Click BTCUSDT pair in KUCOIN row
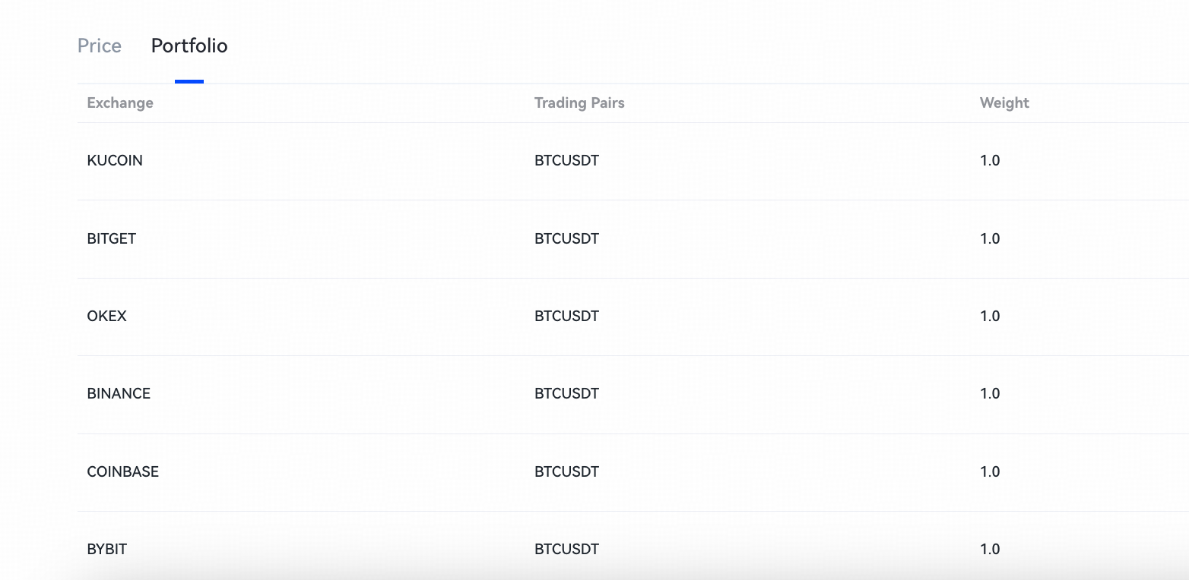The width and height of the screenshot is (1189, 580). click(x=566, y=160)
